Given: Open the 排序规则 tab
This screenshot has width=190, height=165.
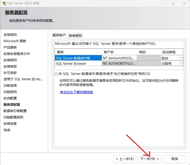Looking at the screenshot, I should click(x=75, y=36).
